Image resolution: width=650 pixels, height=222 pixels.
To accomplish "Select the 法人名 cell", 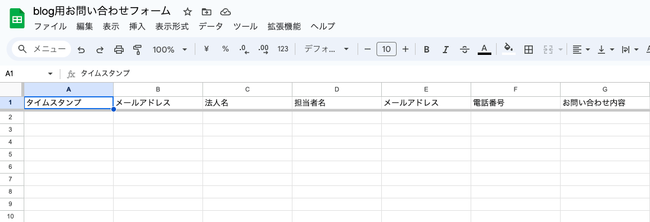I will pos(247,103).
